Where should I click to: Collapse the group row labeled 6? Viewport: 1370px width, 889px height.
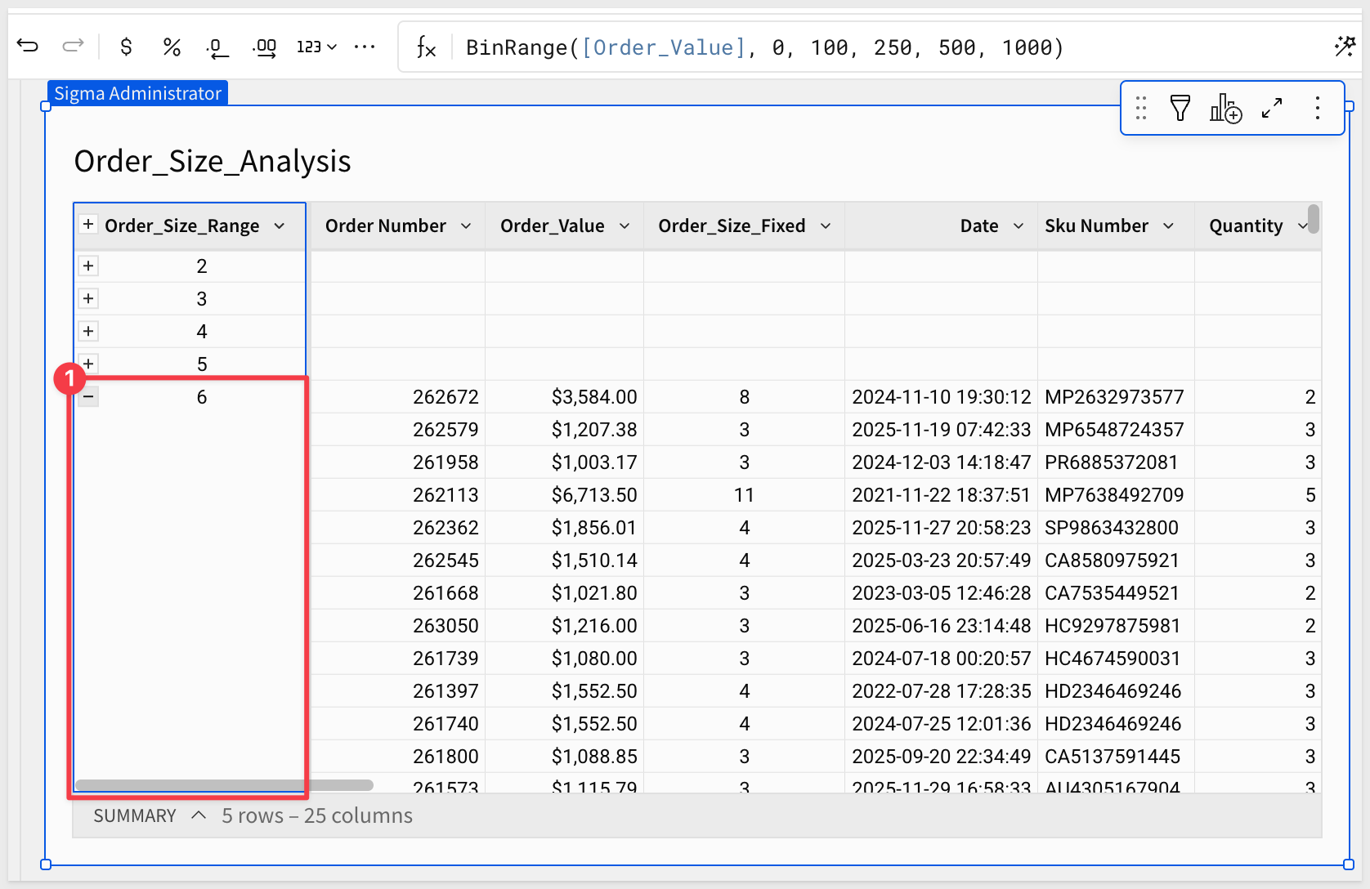88,397
